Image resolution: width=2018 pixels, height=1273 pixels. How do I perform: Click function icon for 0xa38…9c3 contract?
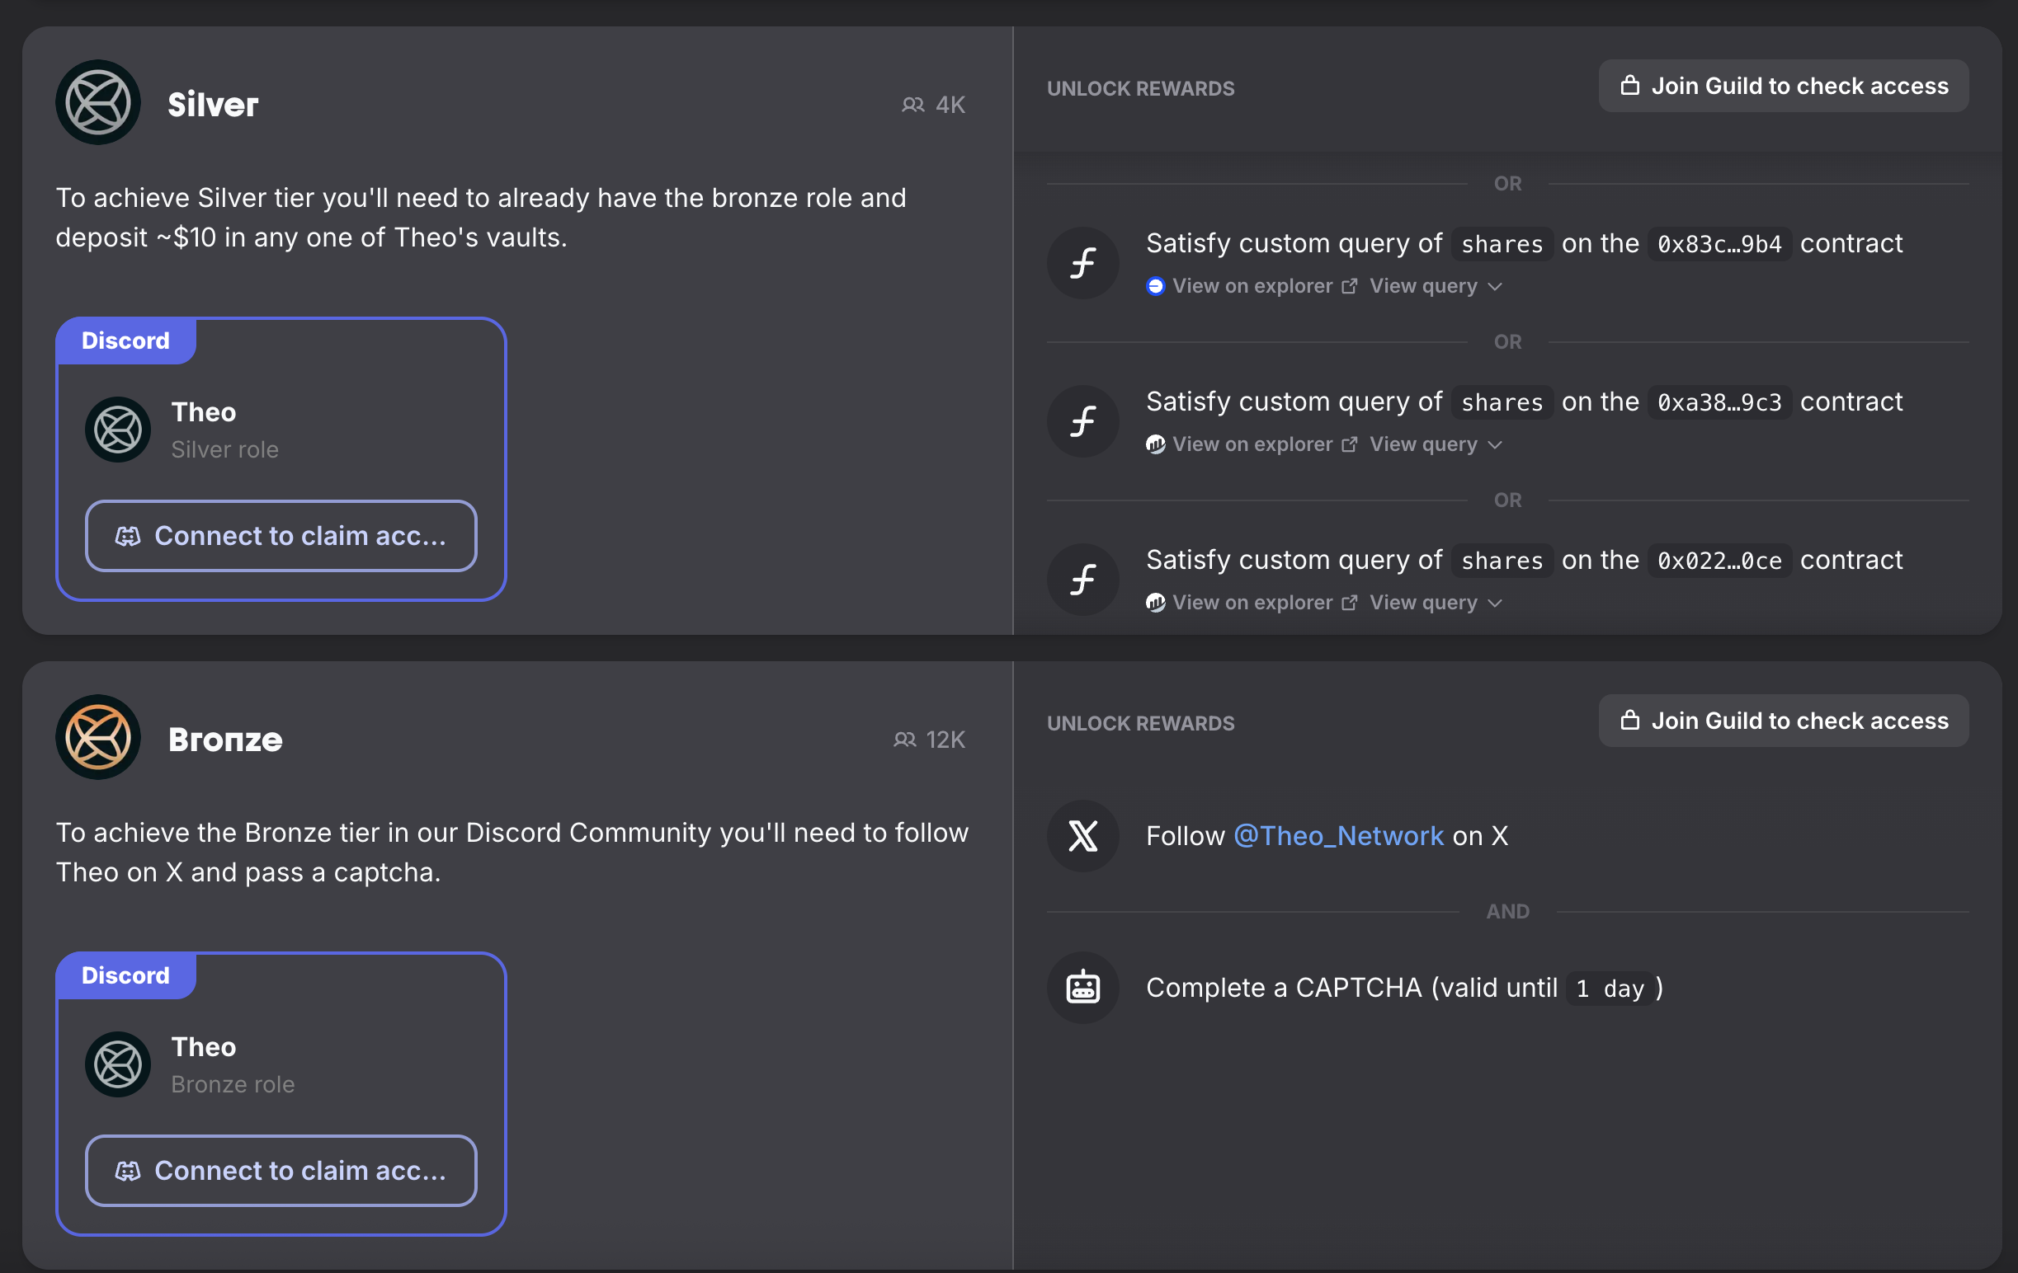coord(1082,421)
